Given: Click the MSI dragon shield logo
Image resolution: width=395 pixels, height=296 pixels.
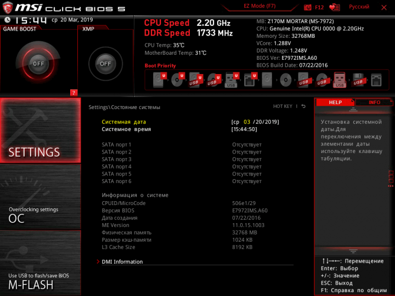Looking at the screenshot, I should [8, 8].
